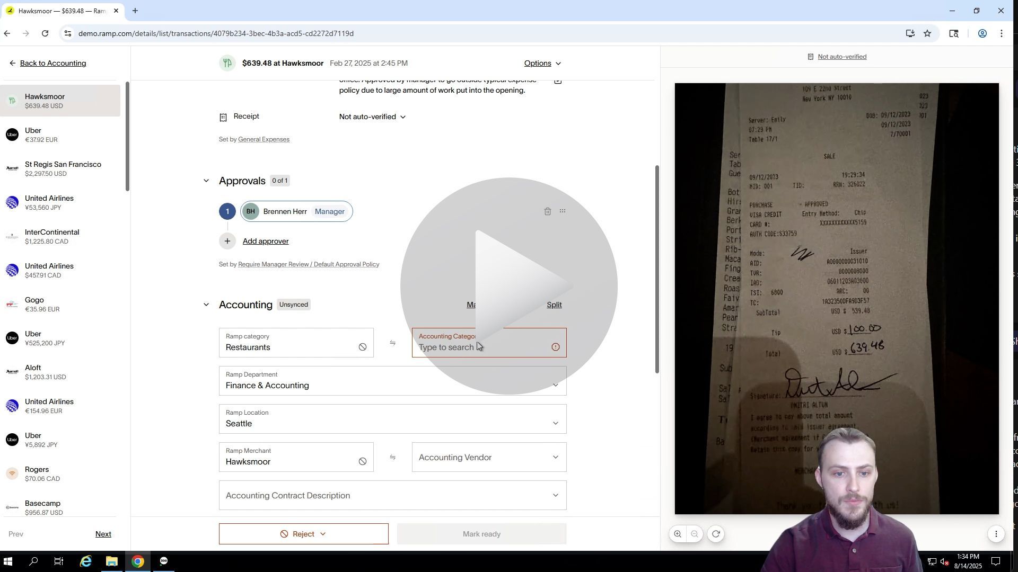Click the Reject button

303,534
